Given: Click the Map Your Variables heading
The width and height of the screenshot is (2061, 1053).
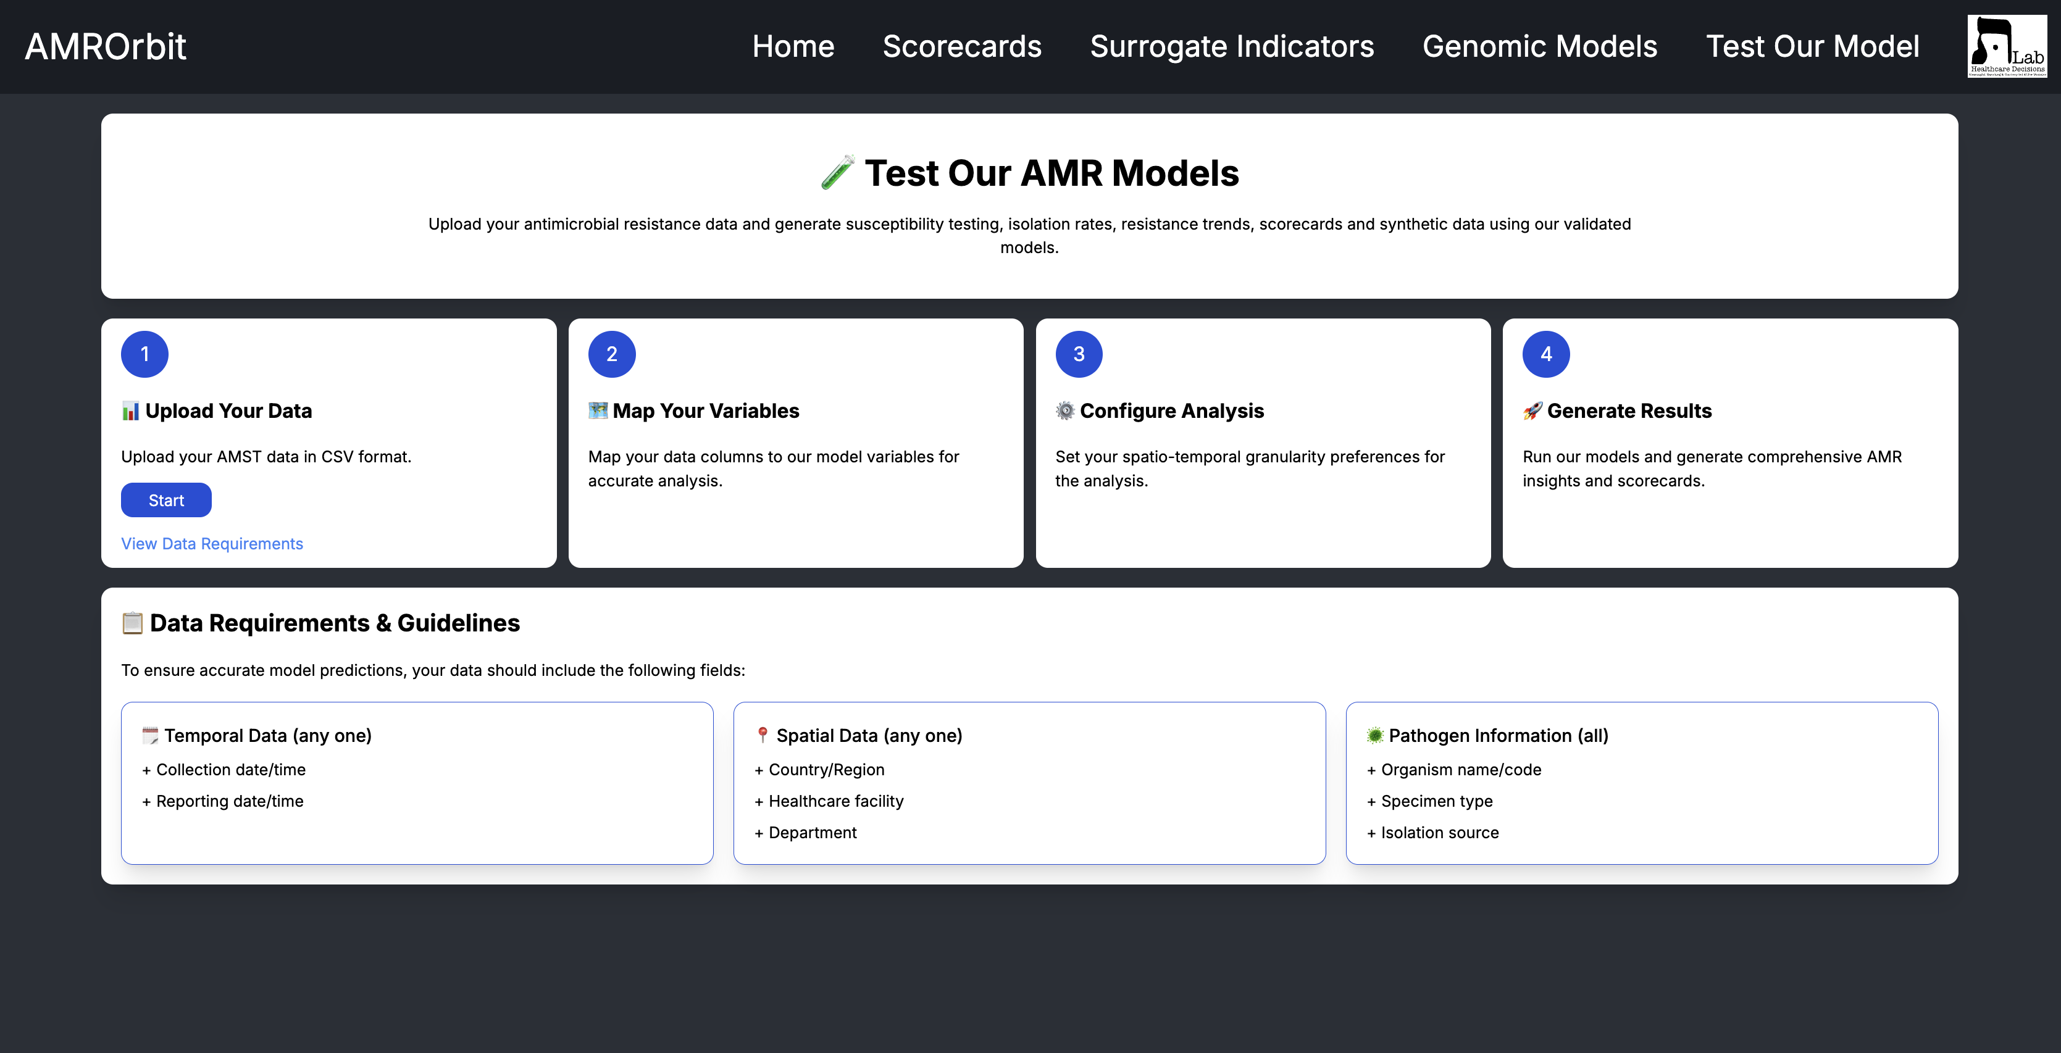Looking at the screenshot, I should (x=706, y=411).
